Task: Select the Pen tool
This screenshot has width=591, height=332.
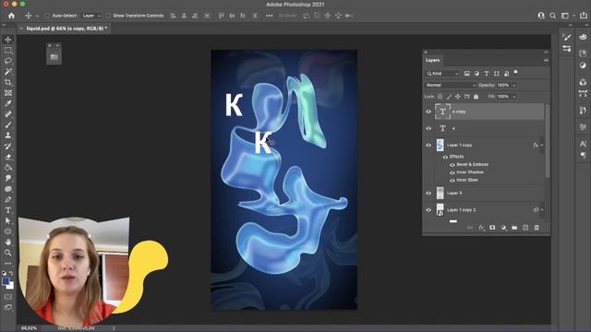Action: pyautogui.click(x=8, y=199)
